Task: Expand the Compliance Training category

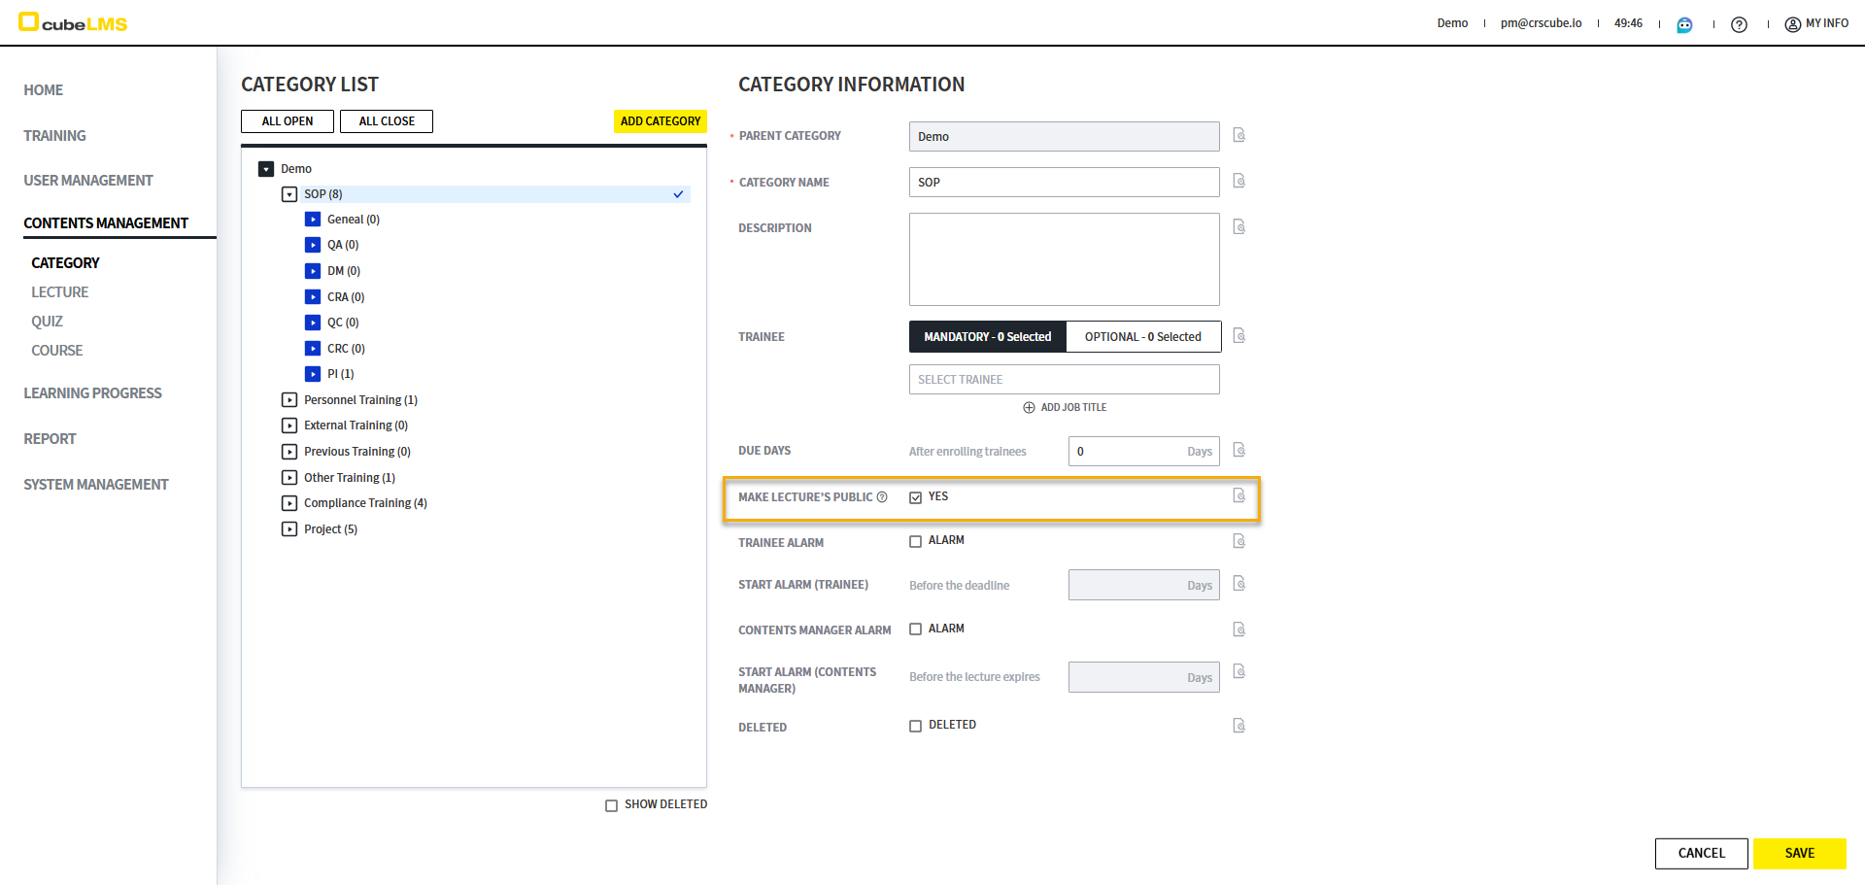Action: tap(289, 503)
